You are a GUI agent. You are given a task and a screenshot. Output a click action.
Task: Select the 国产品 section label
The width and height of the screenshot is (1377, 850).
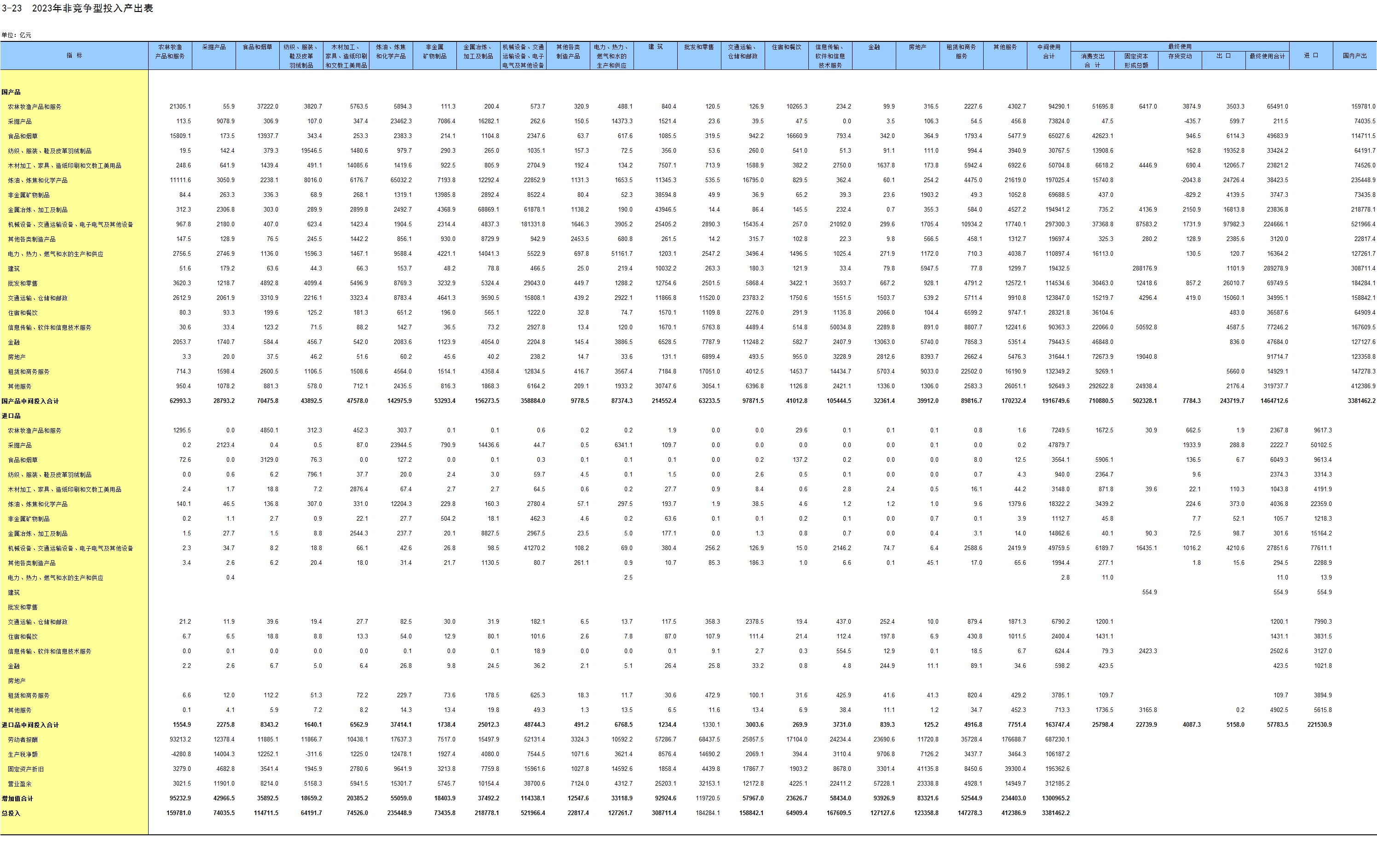click(x=11, y=92)
